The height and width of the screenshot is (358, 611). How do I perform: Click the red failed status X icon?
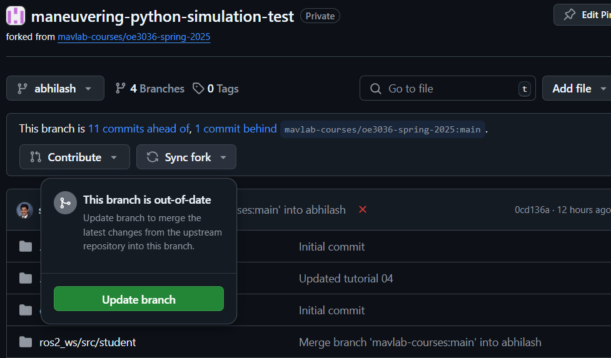pyautogui.click(x=363, y=209)
